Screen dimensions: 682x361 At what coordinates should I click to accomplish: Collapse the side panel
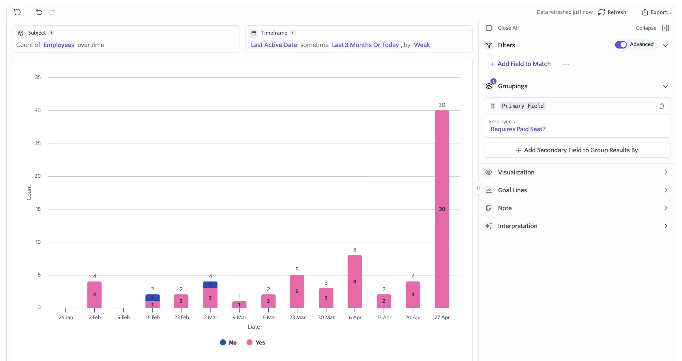click(666, 28)
